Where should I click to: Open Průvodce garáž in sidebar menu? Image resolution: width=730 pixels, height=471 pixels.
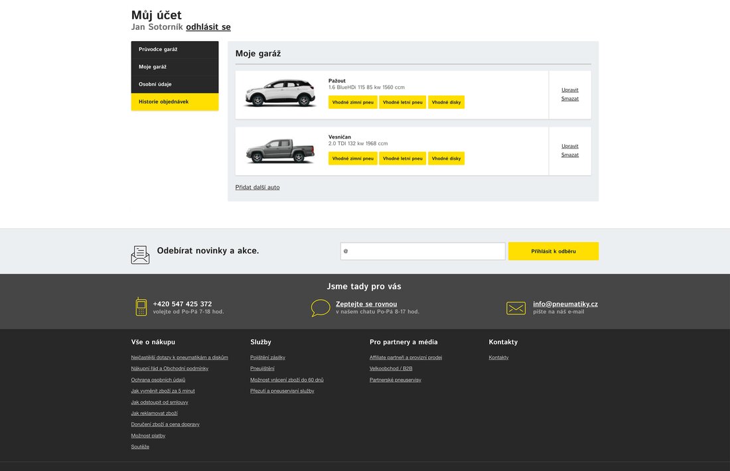pos(175,50)
